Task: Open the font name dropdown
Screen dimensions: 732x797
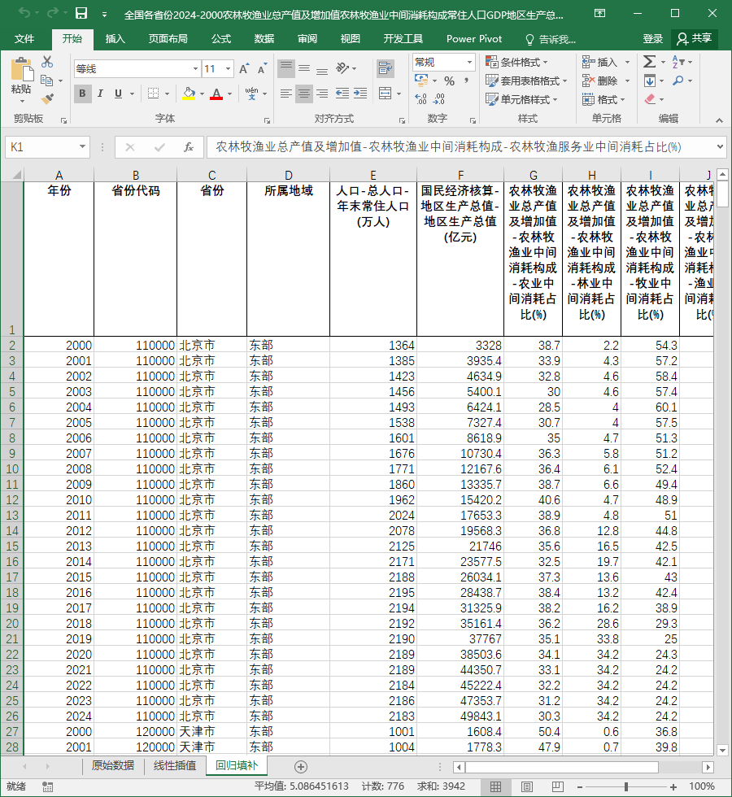Action: [195, 68]
